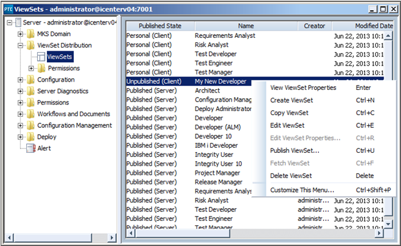
Task: Select the Integrity User 10 row
Action: pyautogui.click(x=189, y=164)
